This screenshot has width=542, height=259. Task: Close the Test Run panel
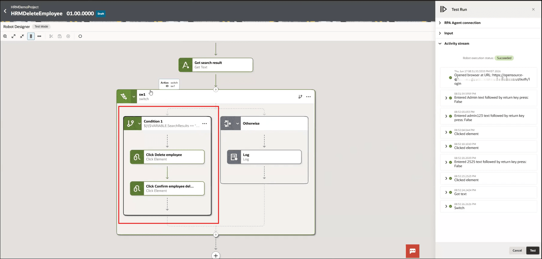pos(533,9)
